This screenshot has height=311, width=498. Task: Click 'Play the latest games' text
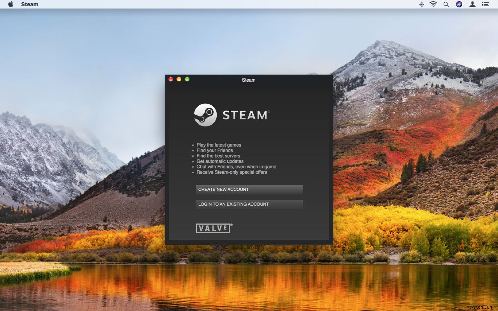coord(218,145)
